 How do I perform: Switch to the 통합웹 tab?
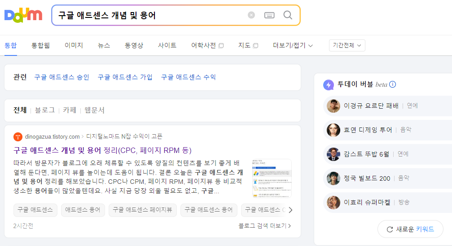41,46
